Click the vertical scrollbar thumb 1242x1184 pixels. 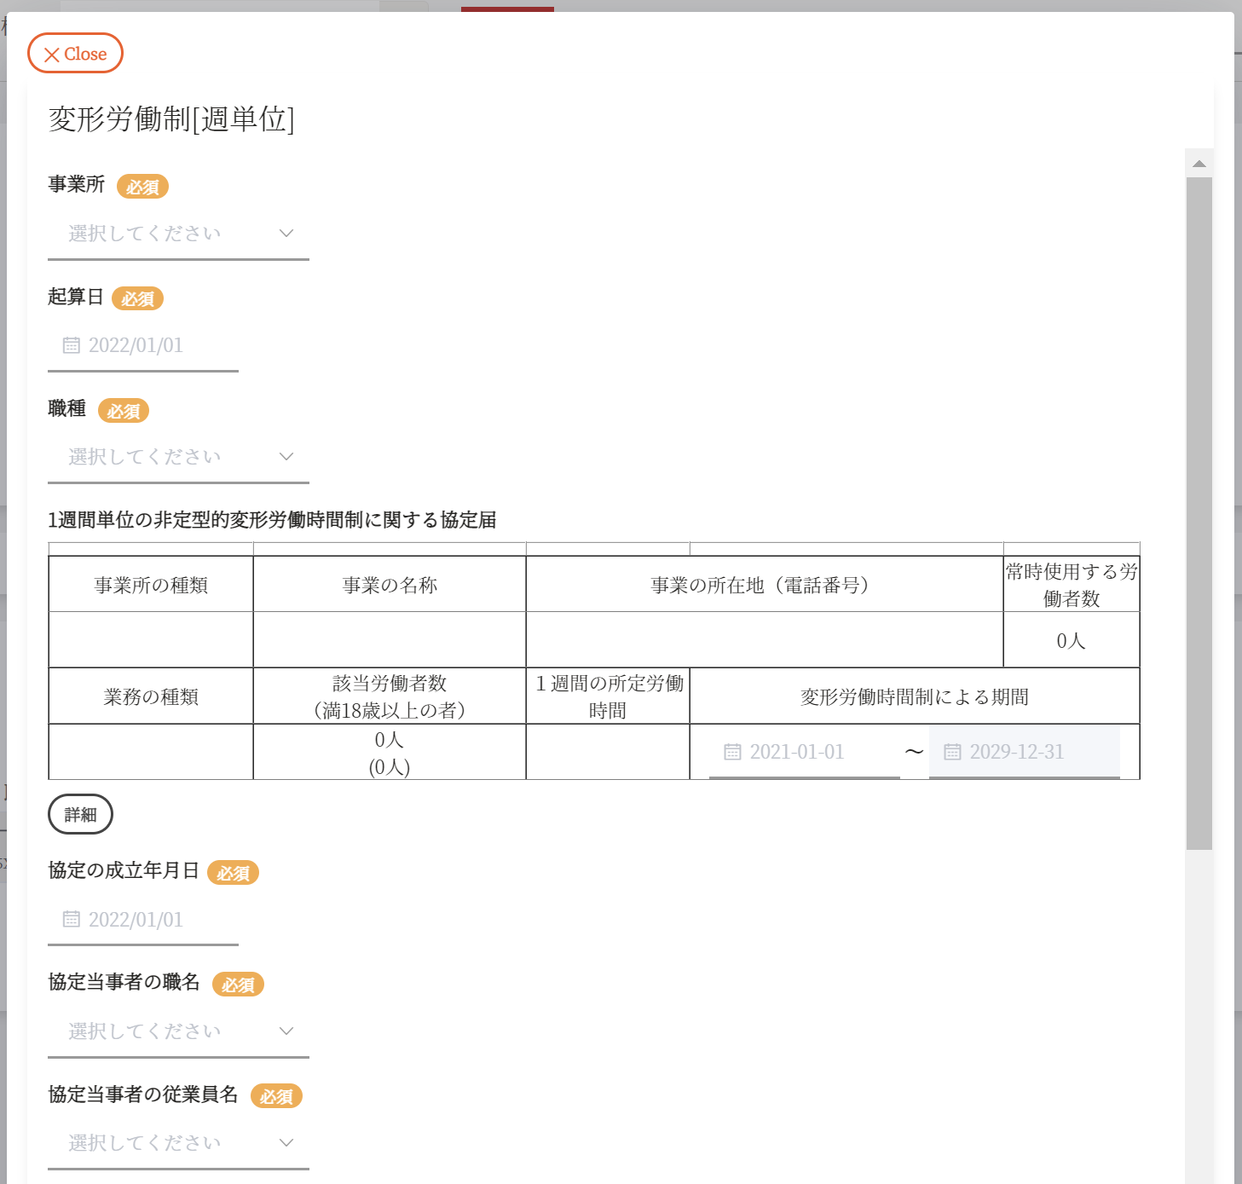(x=1199, y=511)
